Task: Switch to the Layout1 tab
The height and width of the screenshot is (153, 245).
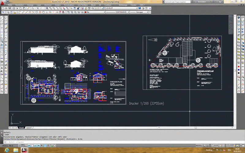Action: 29,128
